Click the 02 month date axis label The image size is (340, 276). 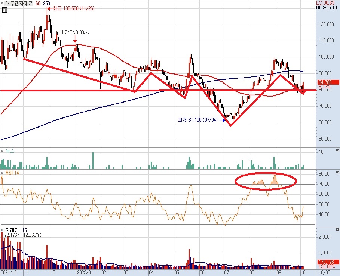[104, 272]
